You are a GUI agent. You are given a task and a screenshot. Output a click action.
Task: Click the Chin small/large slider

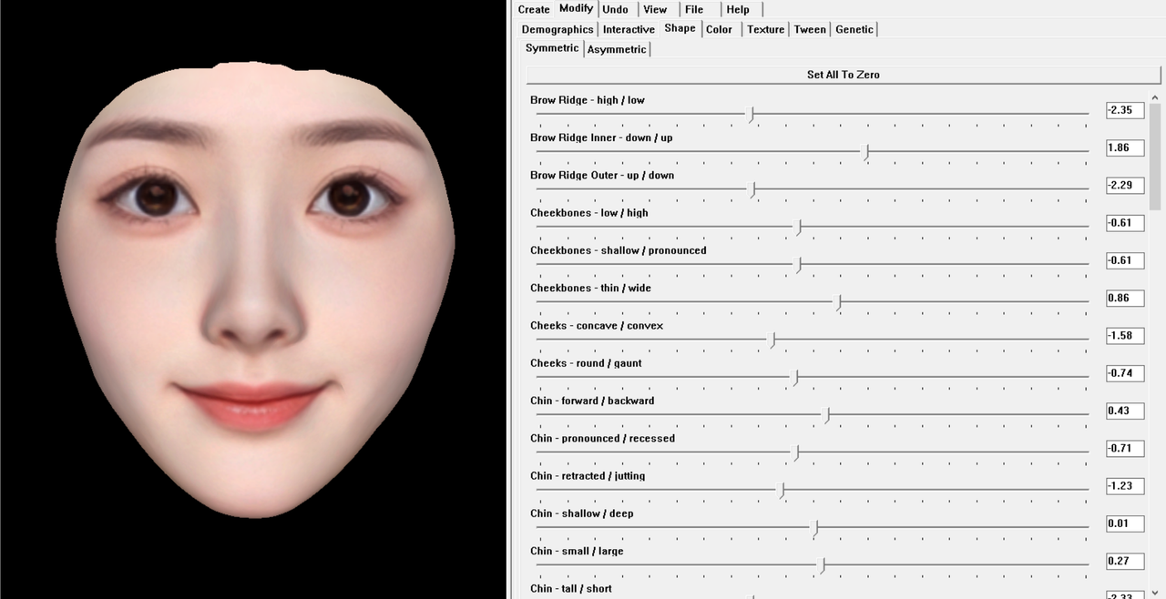813,565
